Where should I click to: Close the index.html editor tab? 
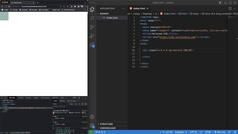(148, 9)
